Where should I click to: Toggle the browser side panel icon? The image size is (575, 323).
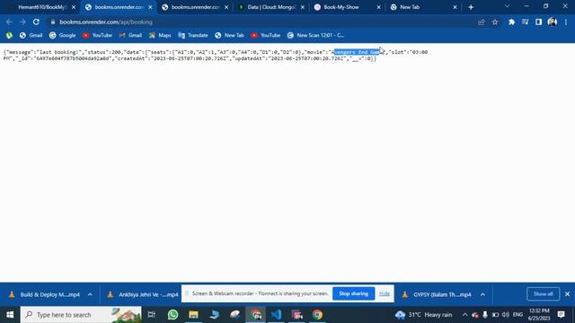point(538,22)
